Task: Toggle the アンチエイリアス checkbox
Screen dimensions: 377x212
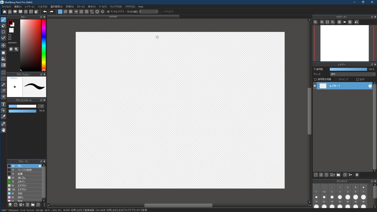Action: [108, 11]
